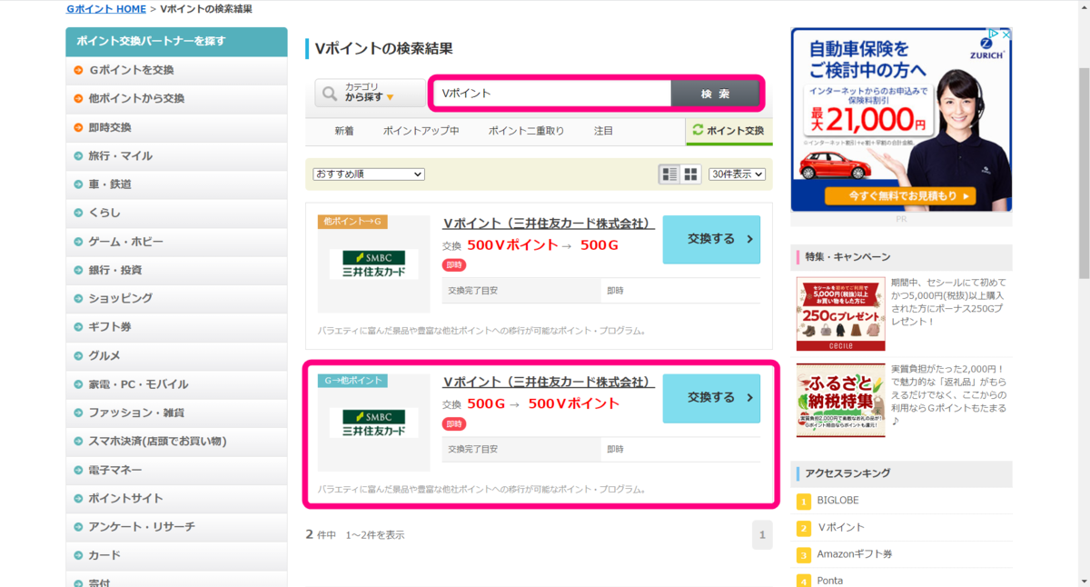Click the 検索 search button

715,94
